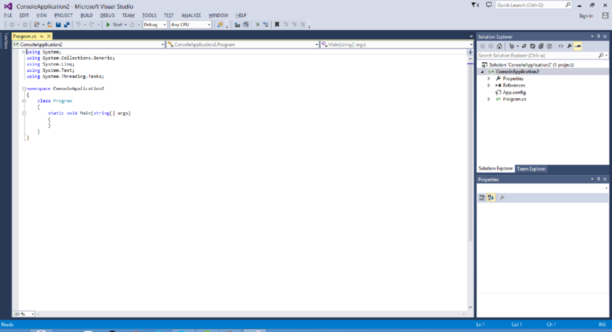Switch Properties panel to Alphabetical view
The height and width of the screenshot is (332, 612).
491,198
